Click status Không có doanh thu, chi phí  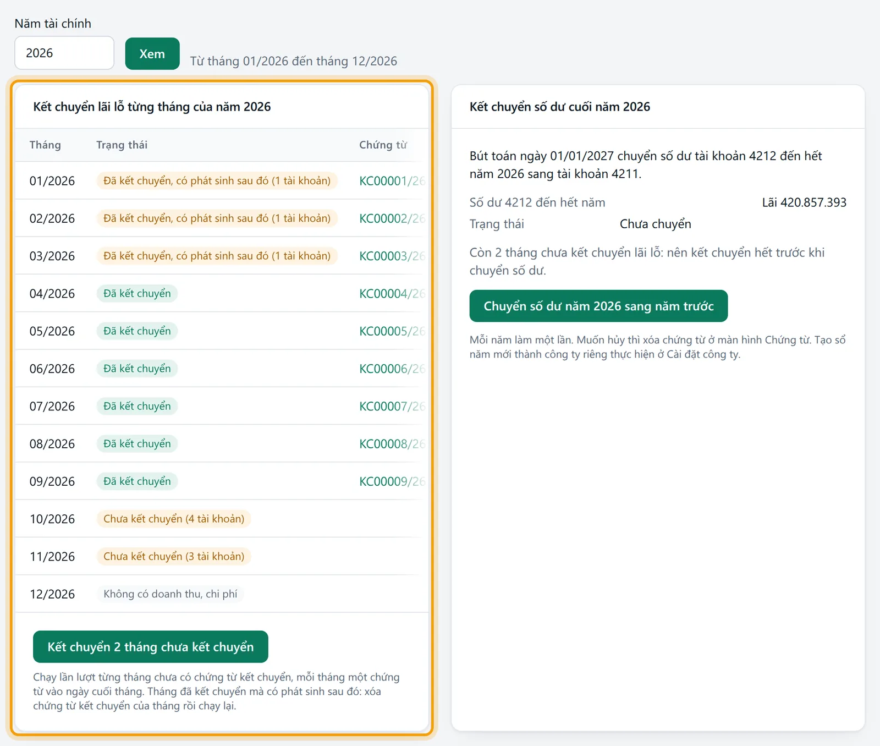[x=170, y=594]
